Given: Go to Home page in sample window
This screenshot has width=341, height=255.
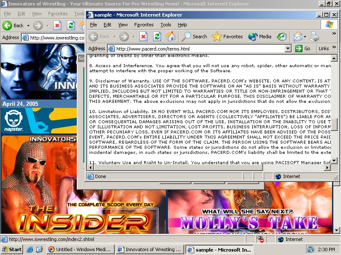Looking at the screenshot, I should click(x=170, y=37).
